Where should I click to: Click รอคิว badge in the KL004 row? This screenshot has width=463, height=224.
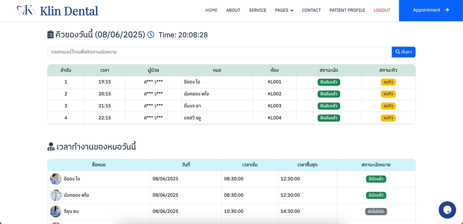point(388,118)
